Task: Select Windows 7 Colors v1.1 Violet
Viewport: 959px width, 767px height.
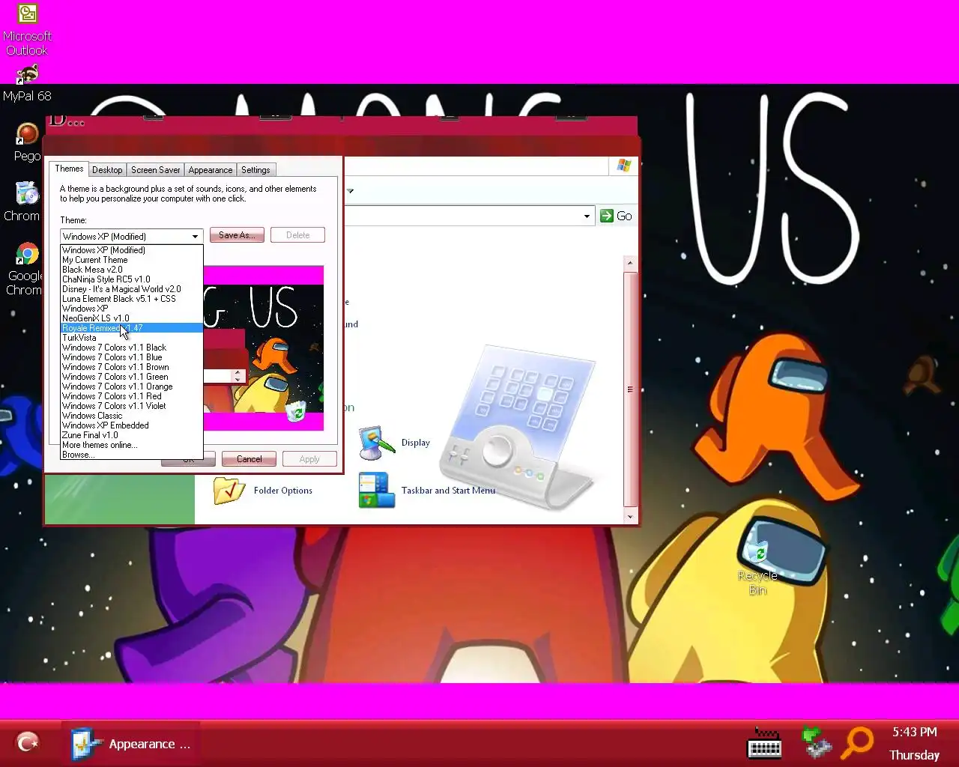Action: 131,406
